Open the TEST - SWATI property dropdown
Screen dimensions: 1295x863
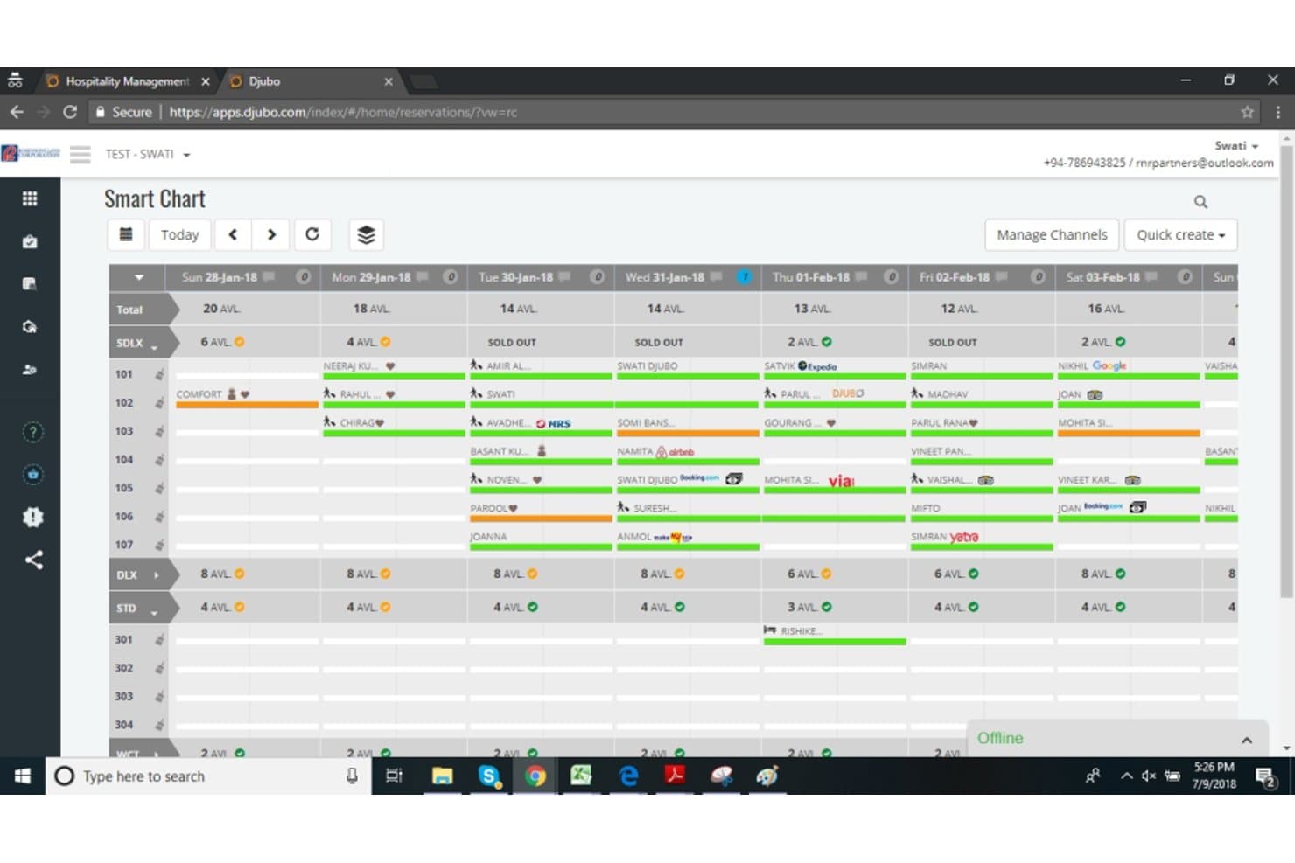point(147,154)
